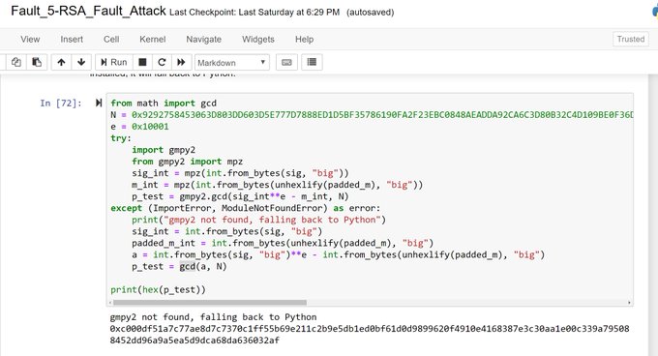Click the In [72] prompt label
The height and width of the screenshot is (356, 658).
(61, 104)
